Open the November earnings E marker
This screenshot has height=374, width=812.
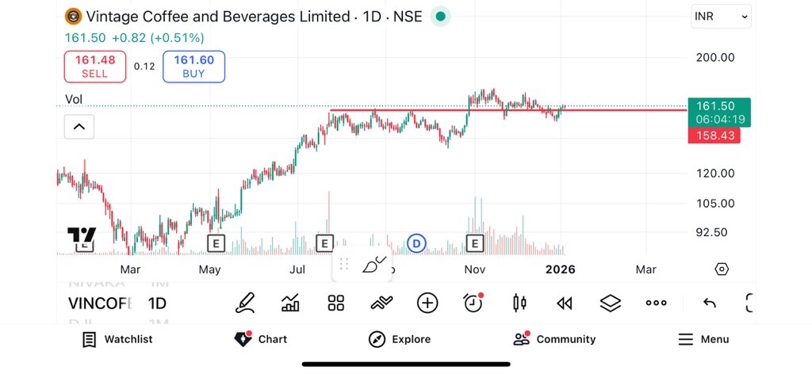(475, 242)
